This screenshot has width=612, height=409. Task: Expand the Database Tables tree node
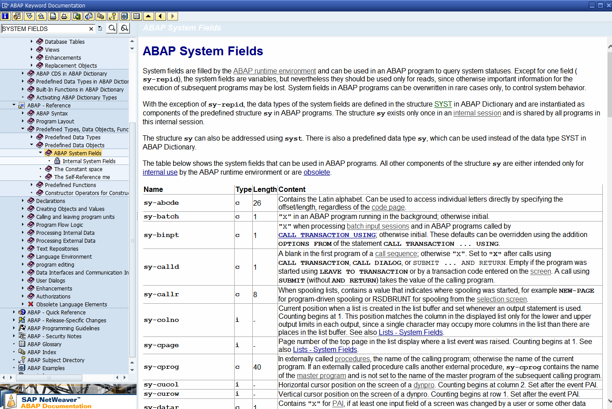click(31, 42)
